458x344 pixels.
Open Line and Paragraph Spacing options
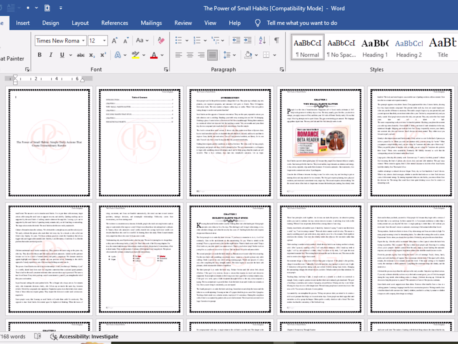227,55
